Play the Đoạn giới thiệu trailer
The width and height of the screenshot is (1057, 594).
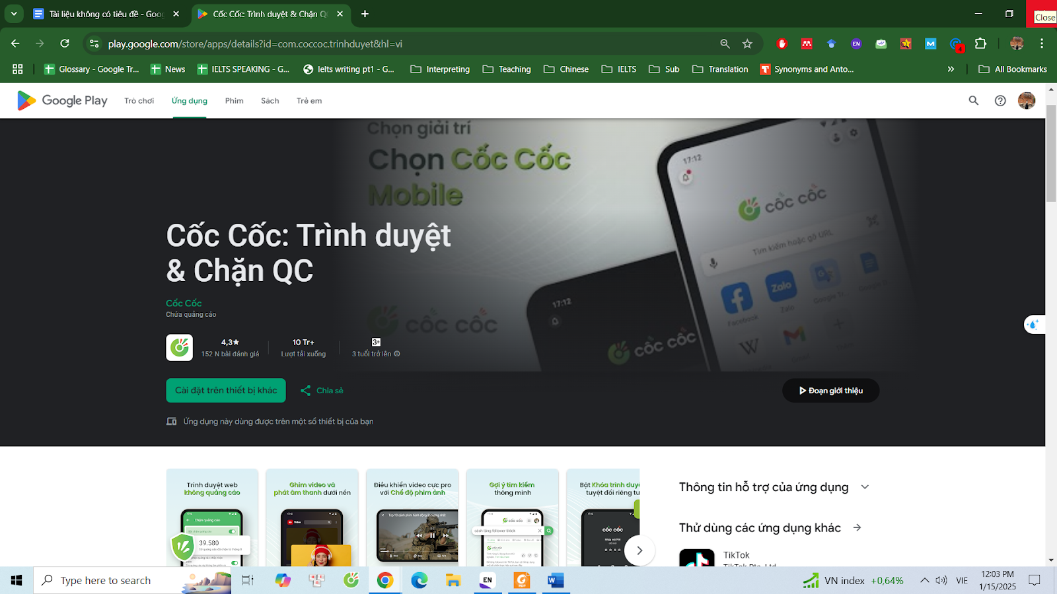click(830, 391)
